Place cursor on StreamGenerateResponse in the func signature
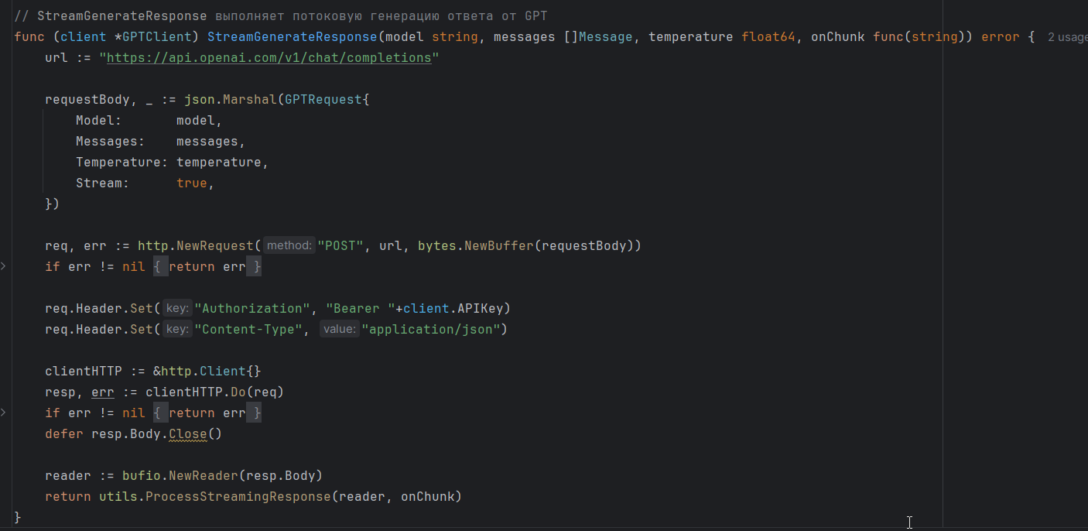 point(293,37)
